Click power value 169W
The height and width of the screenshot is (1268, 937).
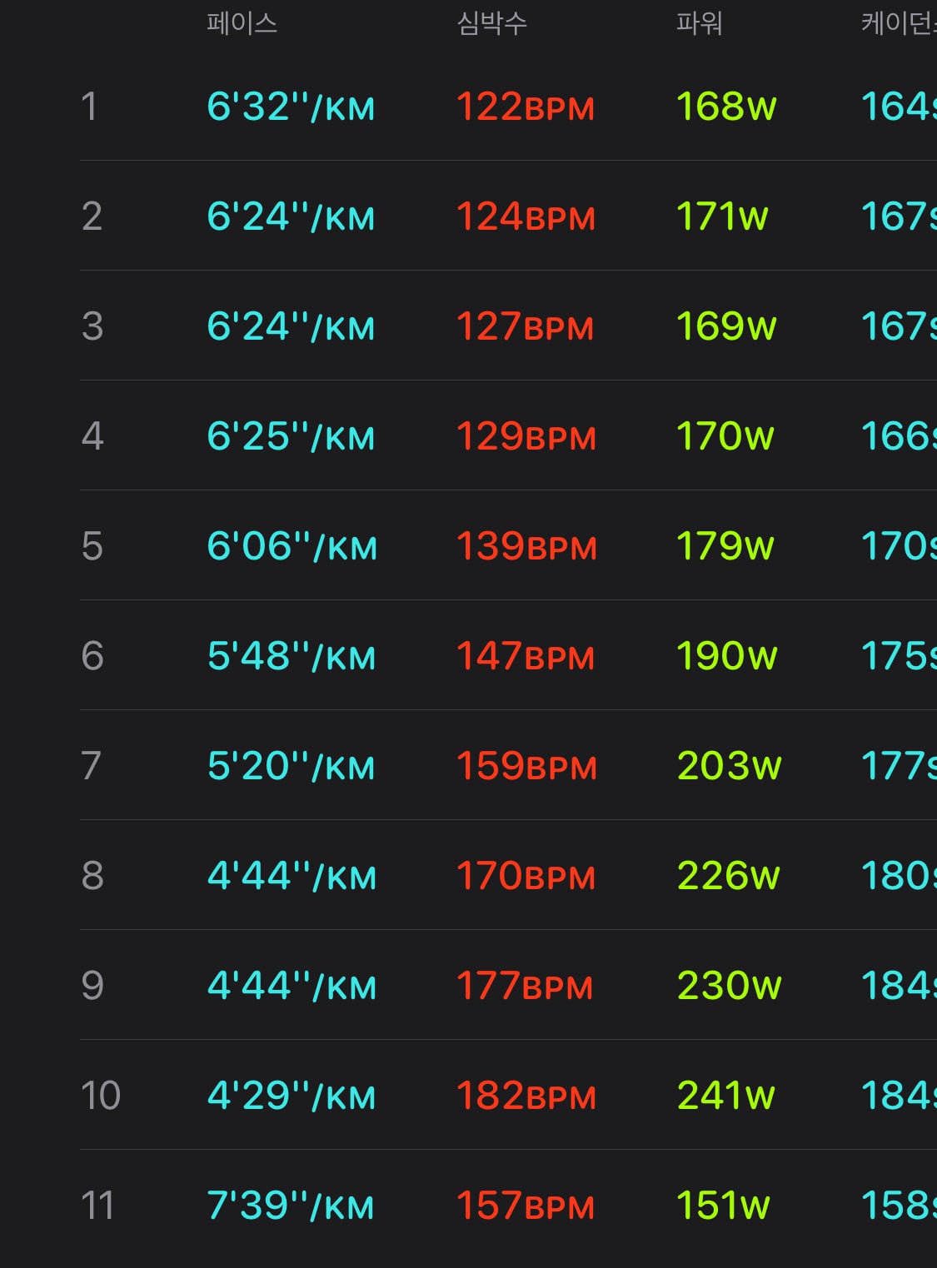pyautogui.click(x=726, y=326)
